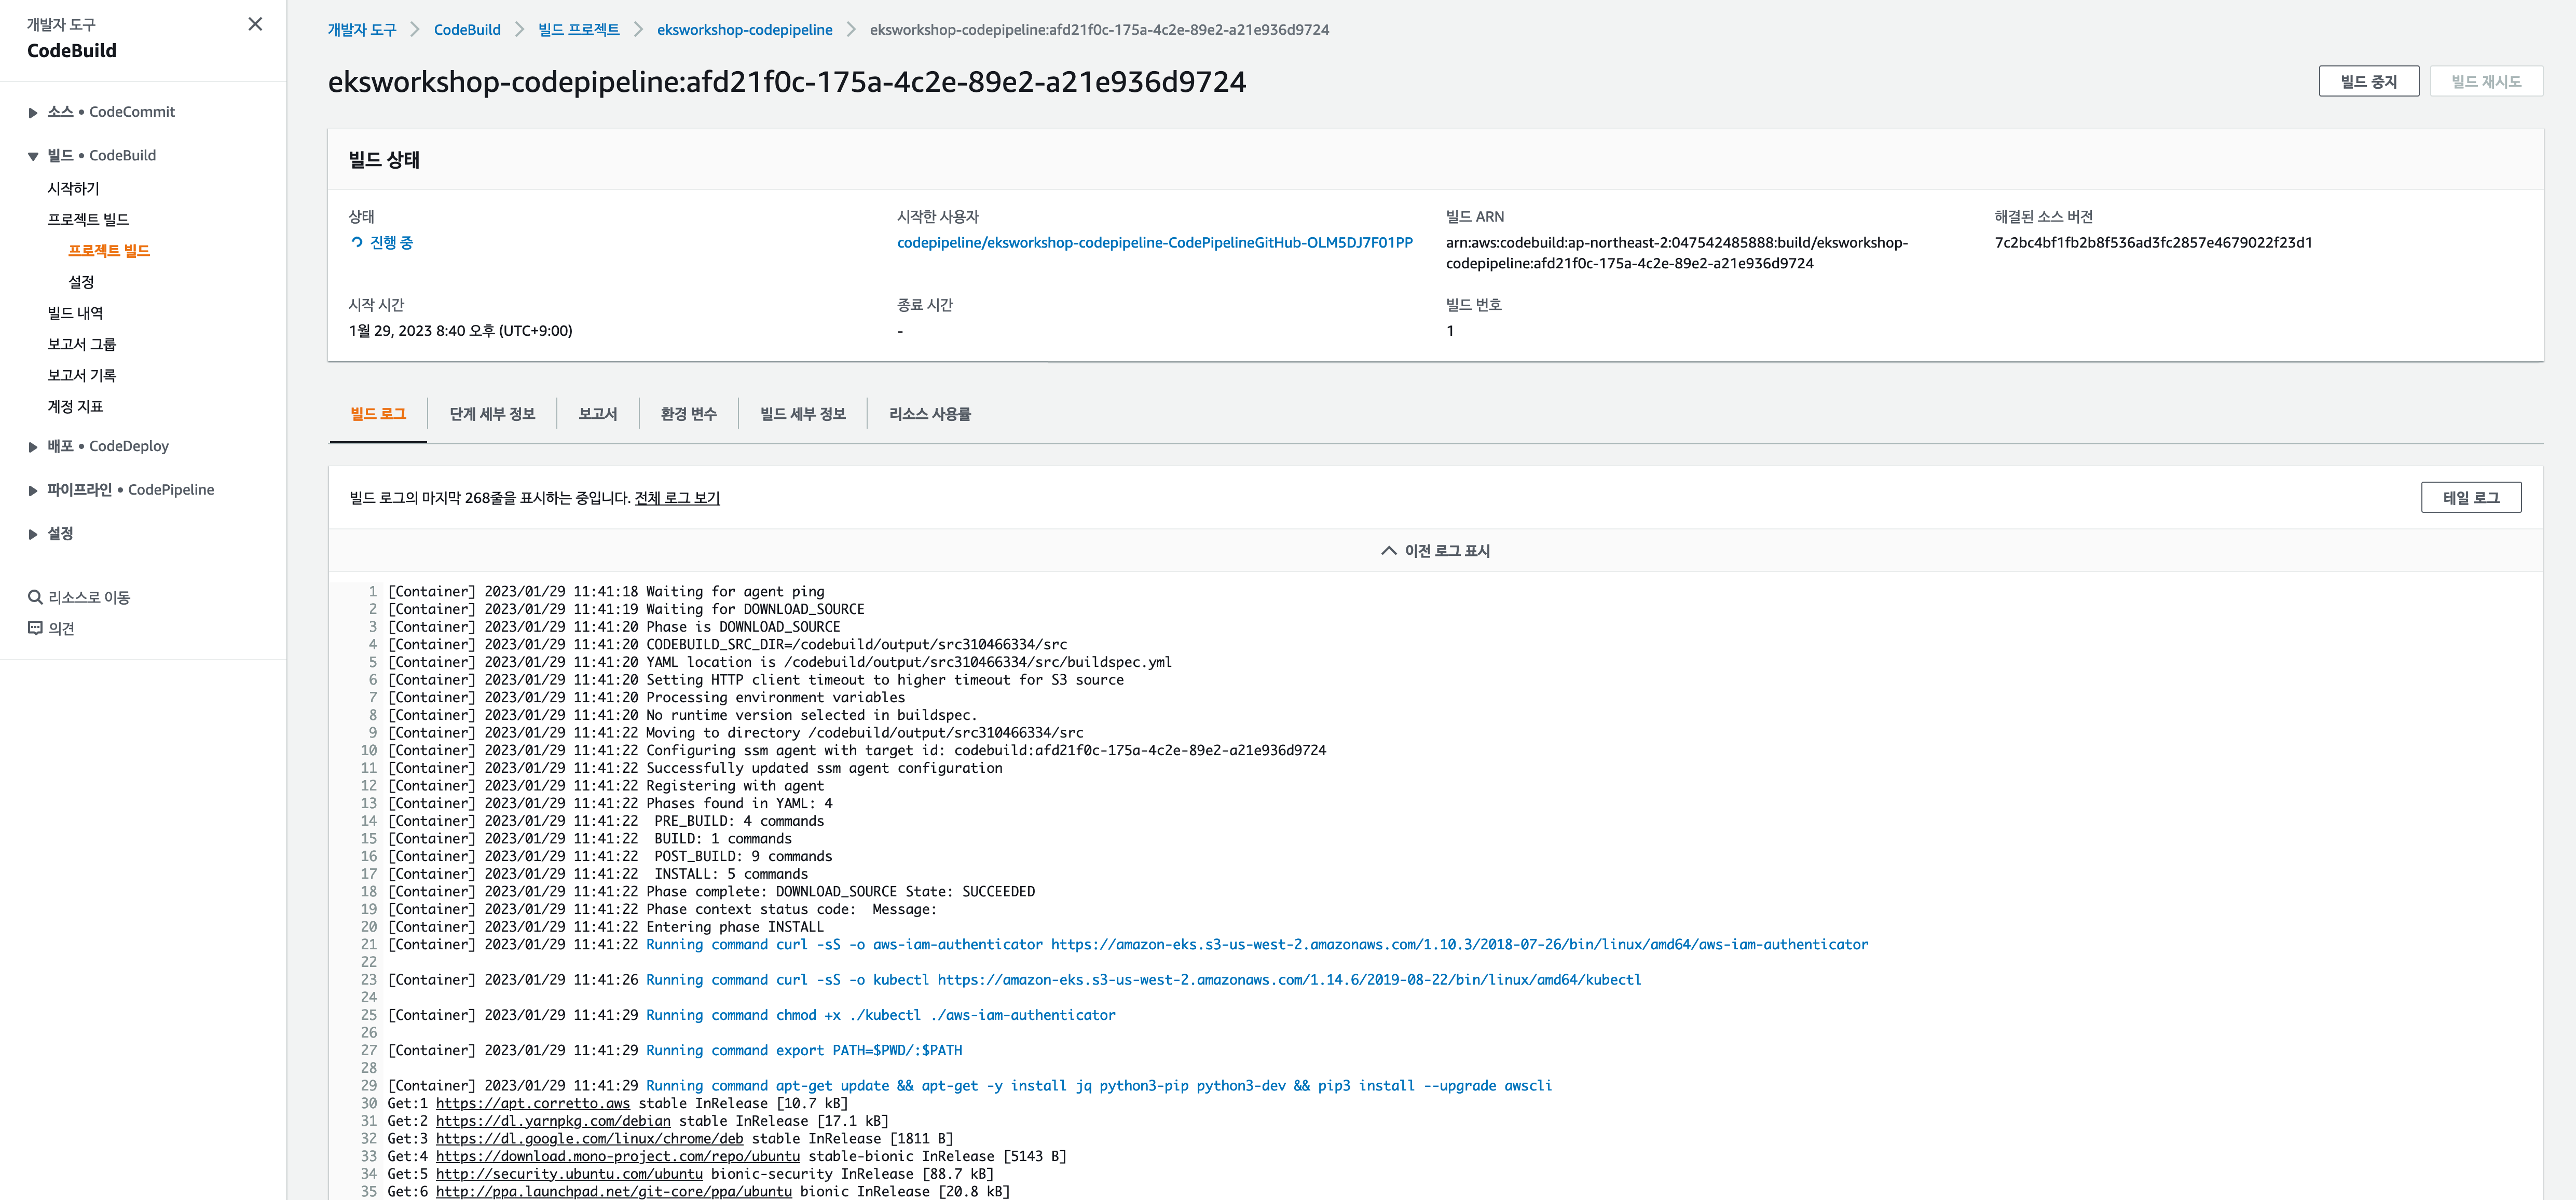Click the in-progress spinner icon beside 진행 중
Screen dimensions: 2576x1200
pos(356,242)
